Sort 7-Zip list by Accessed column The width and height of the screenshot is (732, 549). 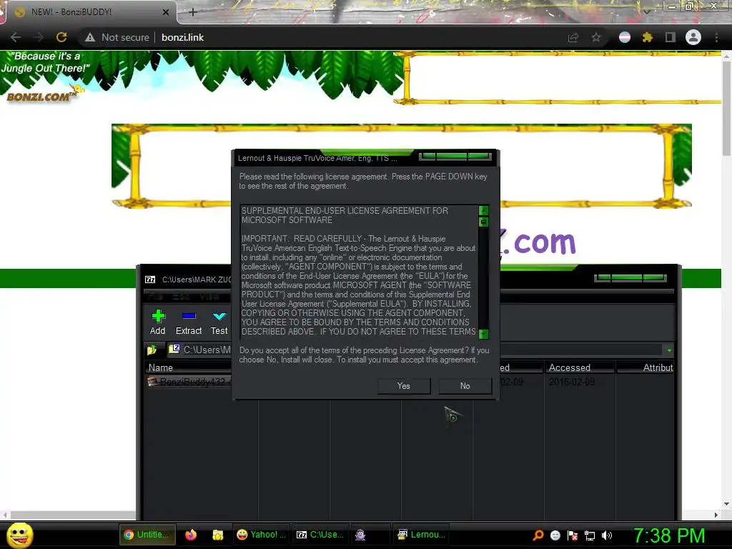click(x=579, y=367)
